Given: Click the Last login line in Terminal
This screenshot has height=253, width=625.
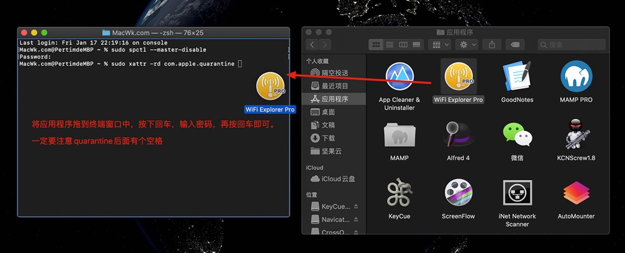Looking at the screenshot, I should 93,42.
